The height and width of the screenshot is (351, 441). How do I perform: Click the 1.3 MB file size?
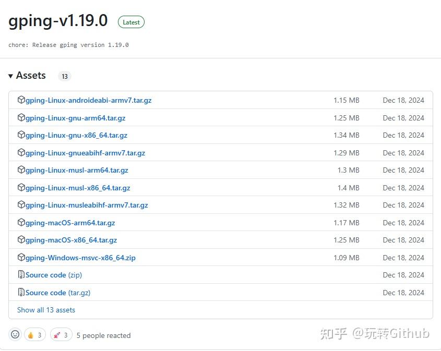point(349,171)
